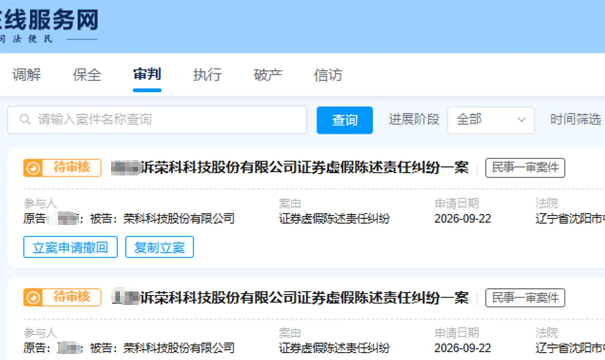This screenshot has height=360, width=605.
Task: Click second case's 法院 辽宁省沈阳市 value
Action: point(570,348)
